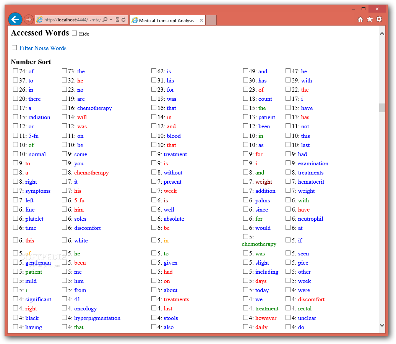This screenshot has height=344, width=396.
Task: Open the blue 'chemotherapy' word link
Action: (94, 108)
